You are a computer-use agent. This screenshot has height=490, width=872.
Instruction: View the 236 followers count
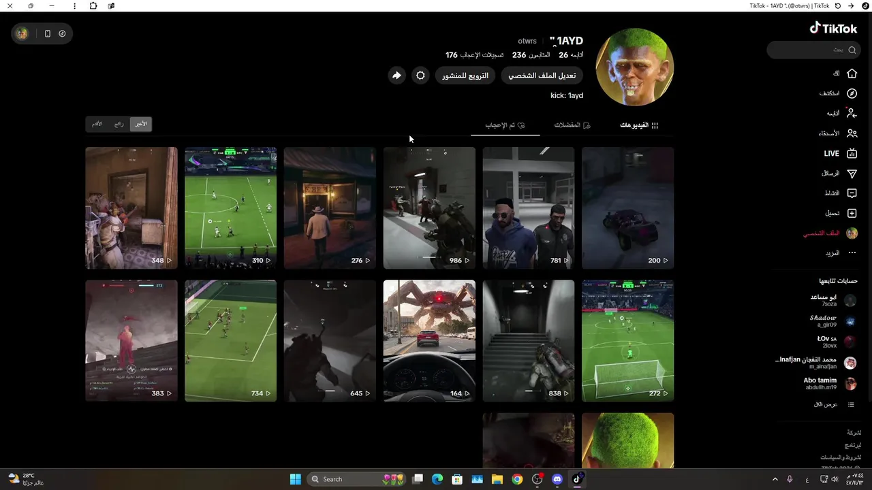(x=531, y=55)
